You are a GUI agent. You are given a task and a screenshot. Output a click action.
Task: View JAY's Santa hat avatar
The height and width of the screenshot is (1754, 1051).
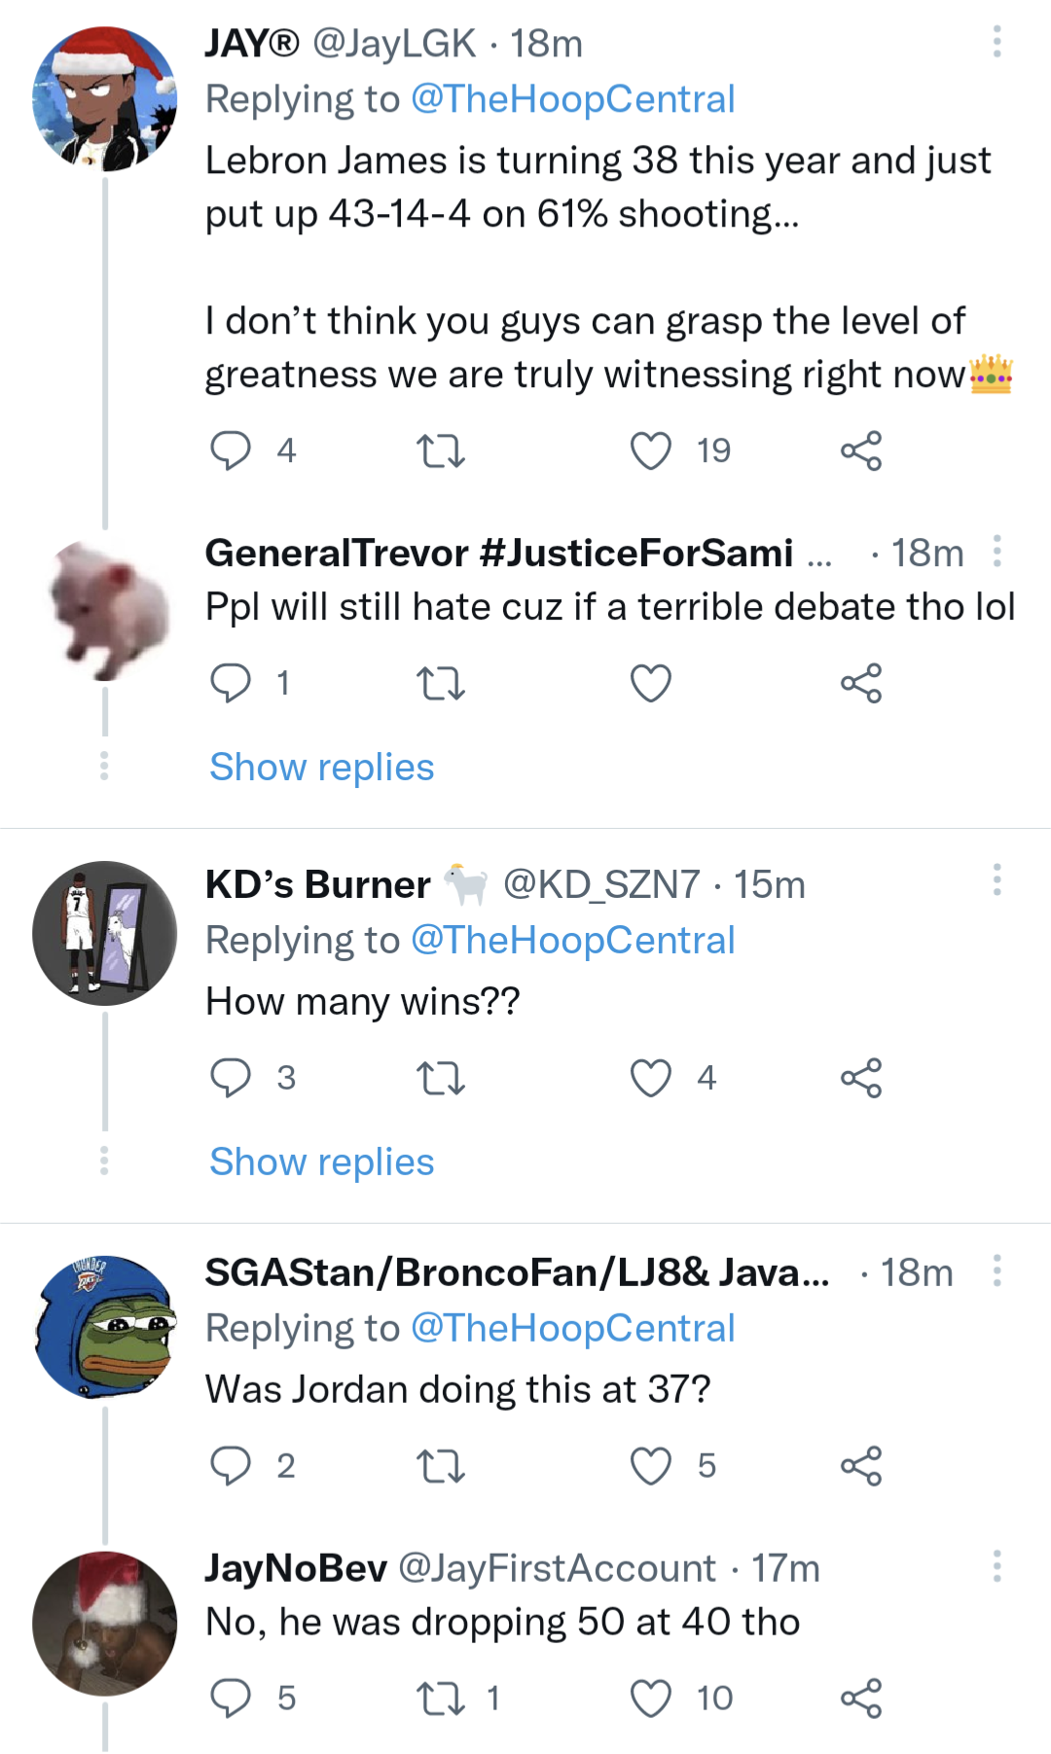click(105, 99)
